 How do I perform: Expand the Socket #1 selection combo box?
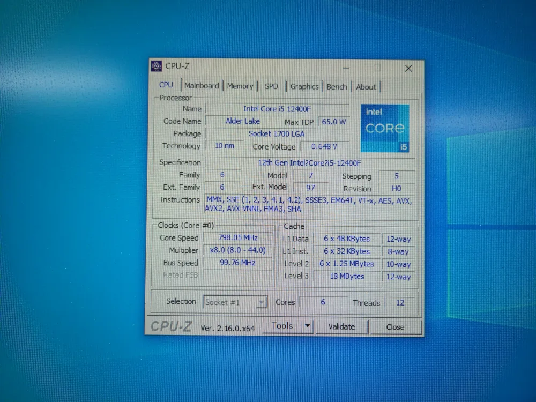click(x=235, y=302)
